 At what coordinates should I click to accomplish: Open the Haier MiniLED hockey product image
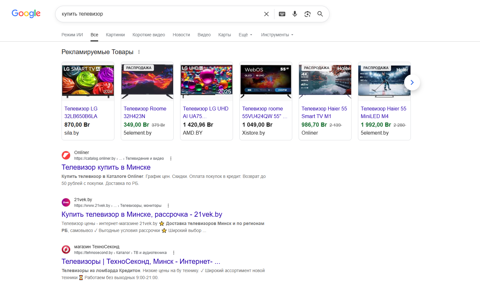click(384, 82)
